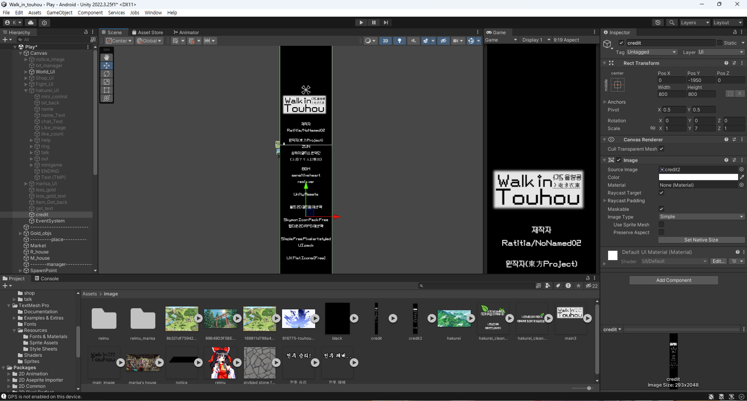Image resolution: width=747 pixels, height=401 pixels.
Task: Select credit in the Hierarchy
Action: coord(42,215)
